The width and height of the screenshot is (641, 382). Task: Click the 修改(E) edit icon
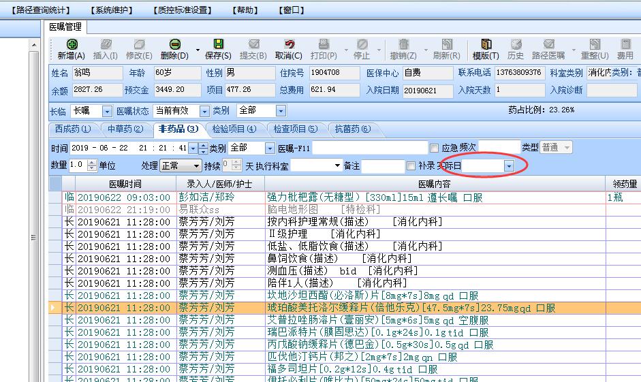pos(139,44)
